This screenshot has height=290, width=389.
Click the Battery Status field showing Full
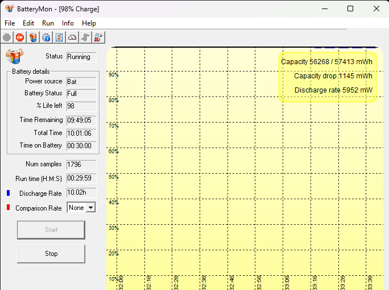(81, 94)
